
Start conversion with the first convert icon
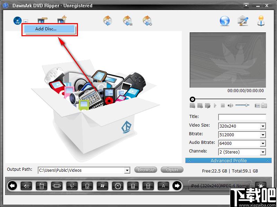pos(108,21)
